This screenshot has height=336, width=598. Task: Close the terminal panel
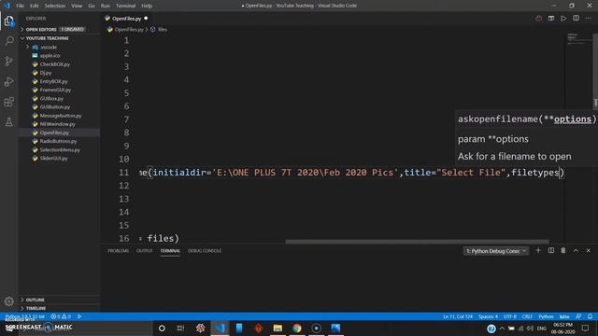[588, 250]
